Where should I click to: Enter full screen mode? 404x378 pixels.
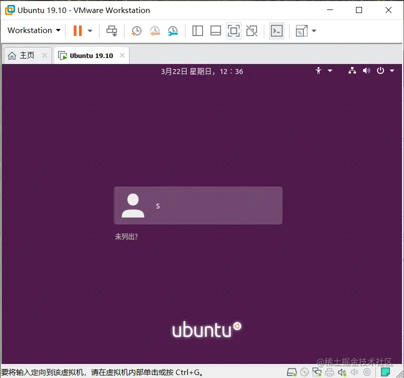(233, 30)
